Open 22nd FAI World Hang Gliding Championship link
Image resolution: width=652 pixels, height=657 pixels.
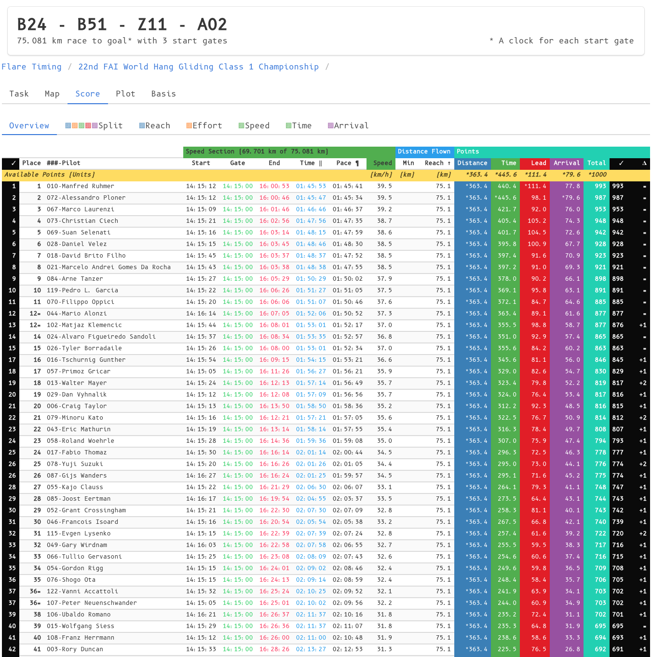[x=198, y=67]
